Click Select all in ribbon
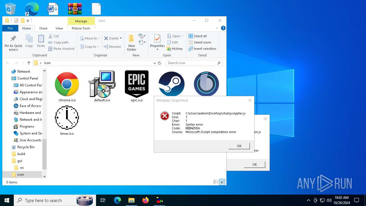Image resolution: width=366 pixels, height=206 pixels. [198, 36]
